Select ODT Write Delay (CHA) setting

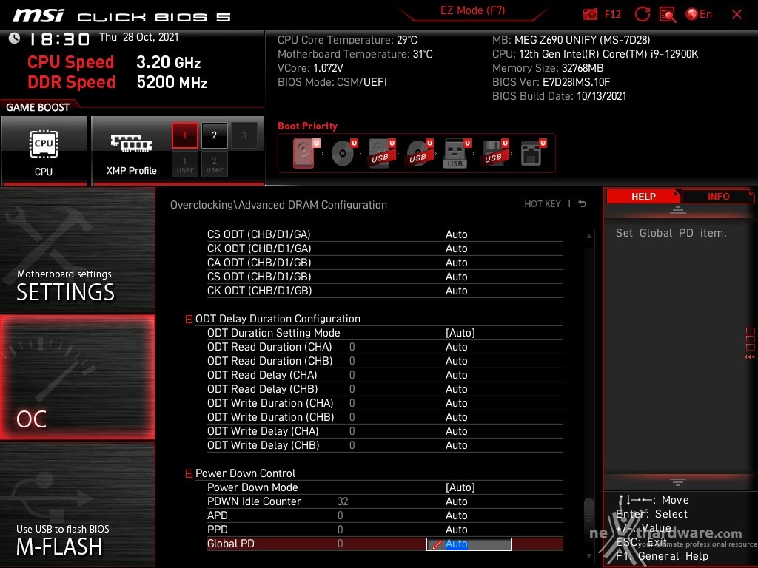385,431
